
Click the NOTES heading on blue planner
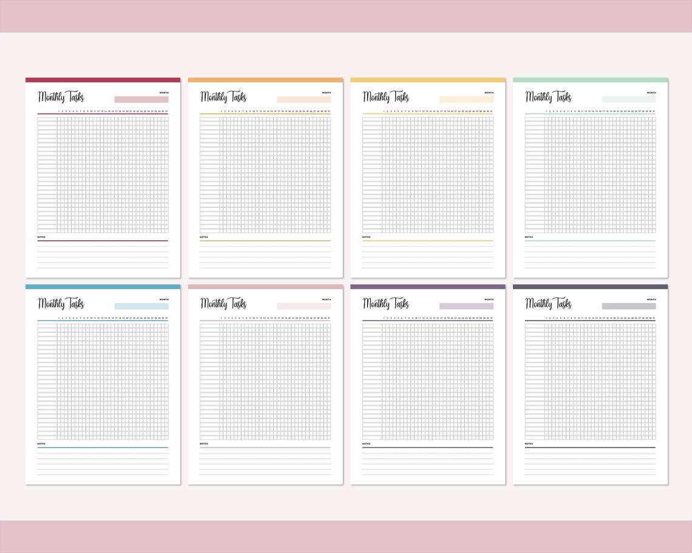[42, 444]
